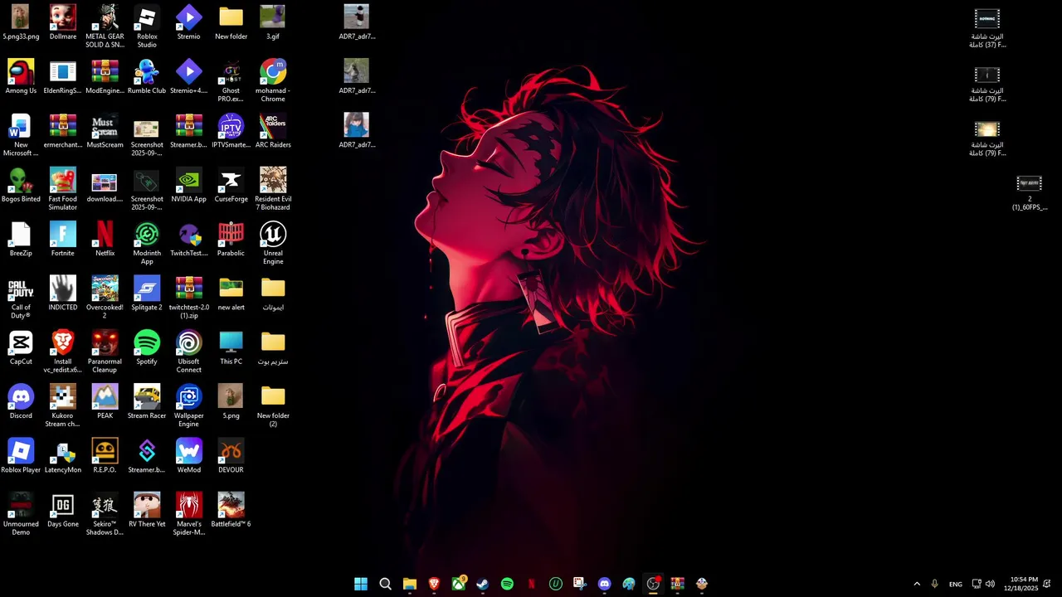Launch Marvel's Spider-Man from the desktop

click(x=188, y=514)
